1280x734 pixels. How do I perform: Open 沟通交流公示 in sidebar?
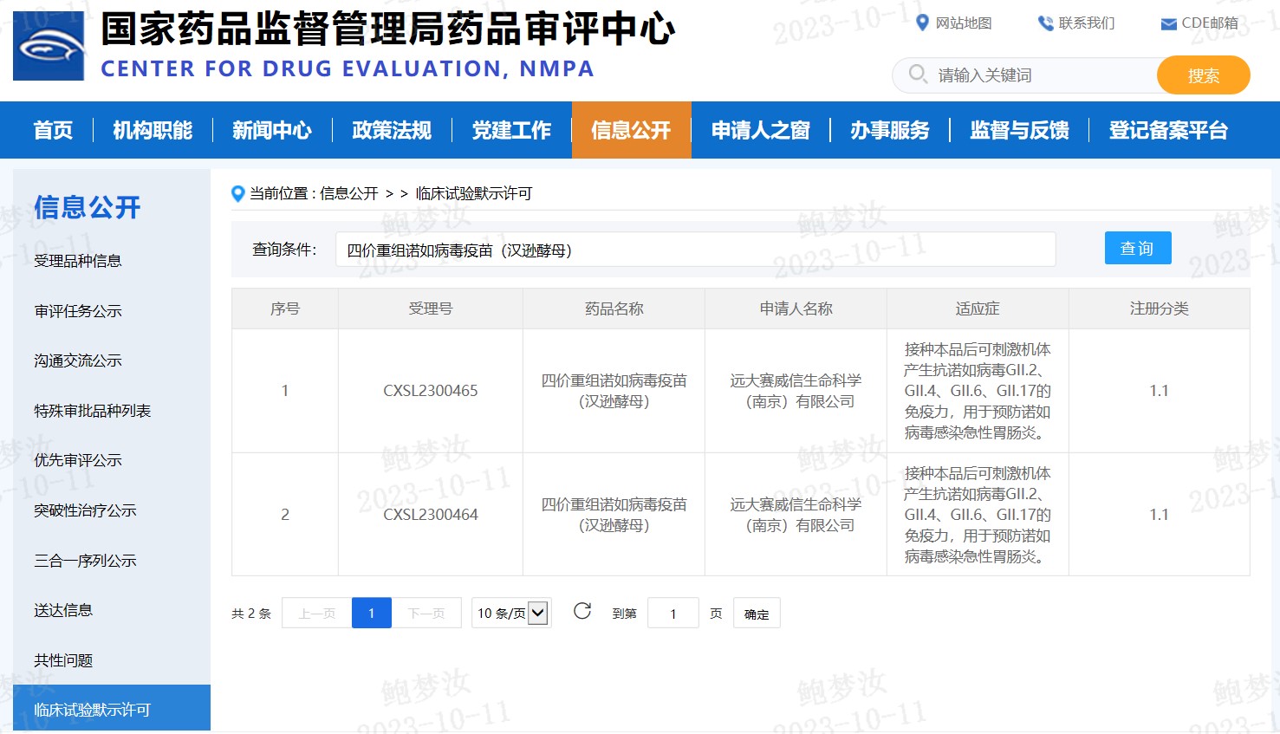point(78,361)
